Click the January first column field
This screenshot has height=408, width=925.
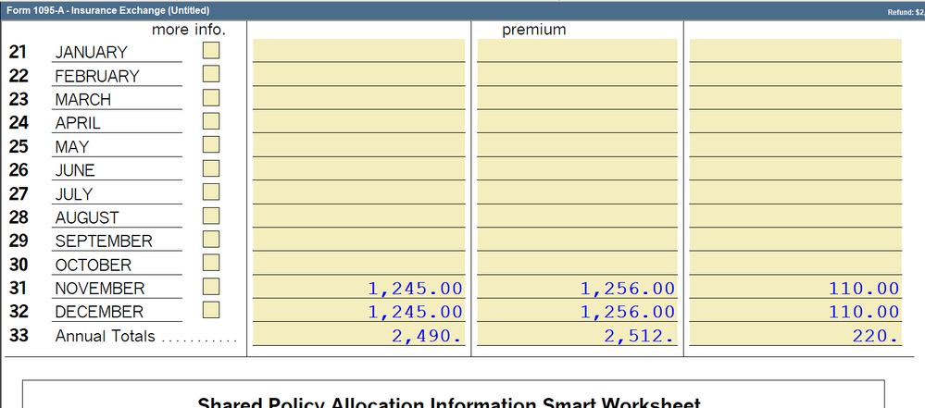359,52
